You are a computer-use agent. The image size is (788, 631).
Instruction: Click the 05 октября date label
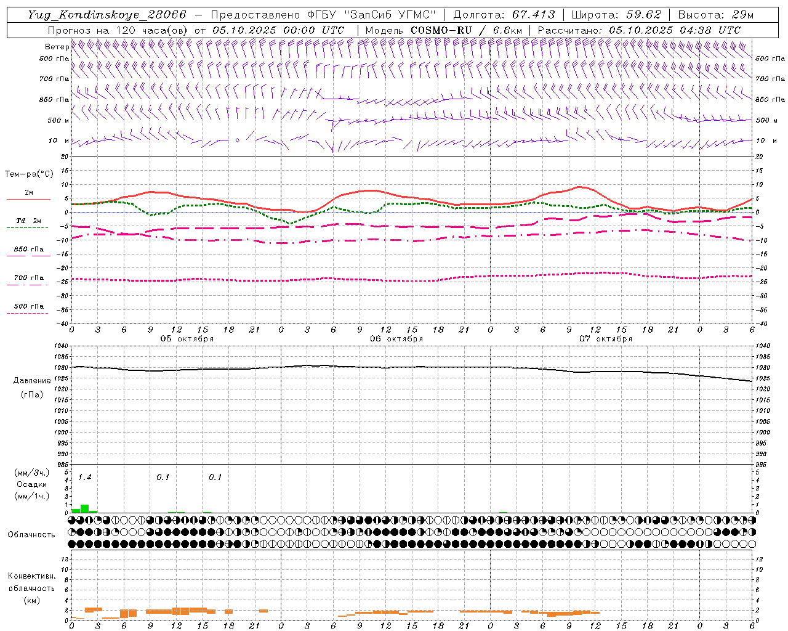coord(187,339)
